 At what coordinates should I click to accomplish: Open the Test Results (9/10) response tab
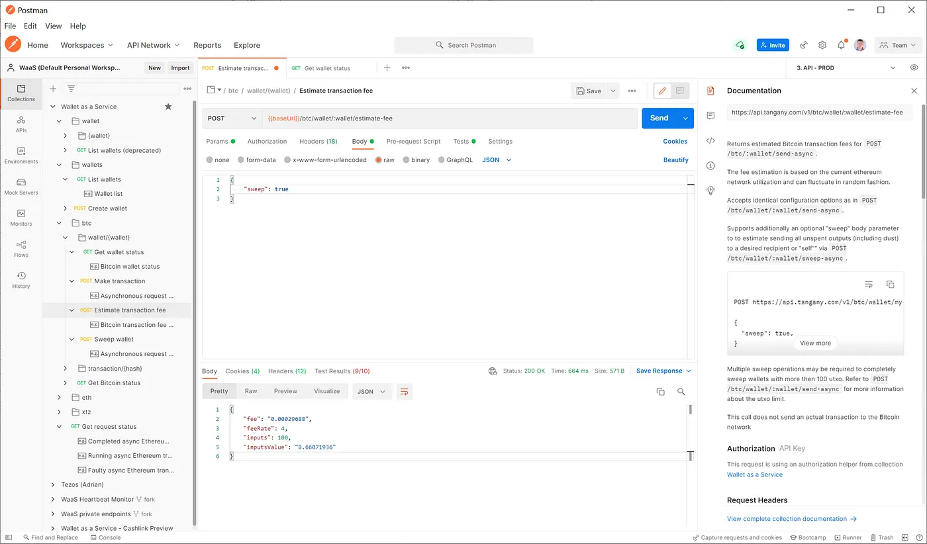coord(342,371)
